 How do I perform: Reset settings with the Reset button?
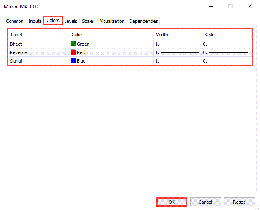pyautogui.click(x=239, y=202)
